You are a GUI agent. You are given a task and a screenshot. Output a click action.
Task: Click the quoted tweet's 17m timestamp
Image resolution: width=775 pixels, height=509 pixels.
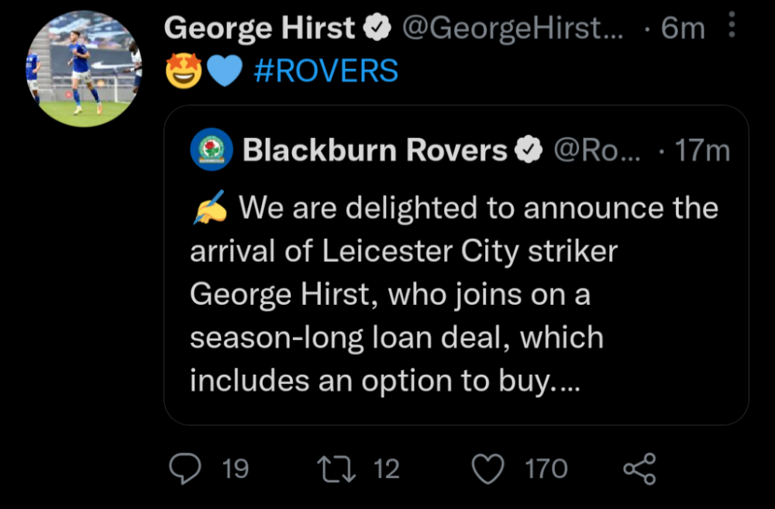pos(702,150)
